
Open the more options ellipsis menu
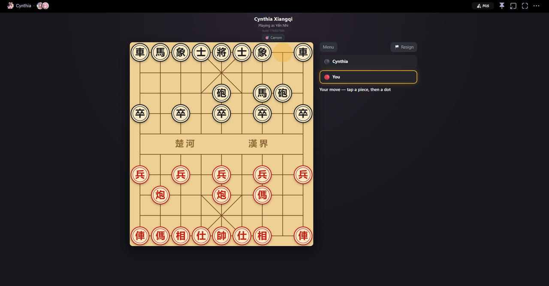coord(537,6)
